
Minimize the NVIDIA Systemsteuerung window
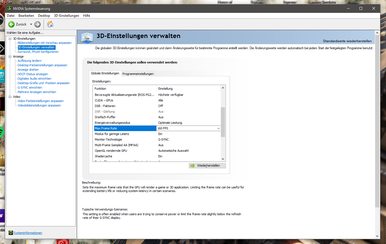tap(348, 8)
